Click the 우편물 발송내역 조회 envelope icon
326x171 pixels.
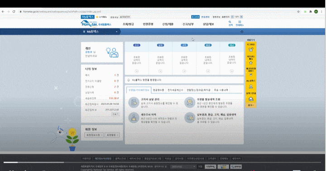[190, 102]
